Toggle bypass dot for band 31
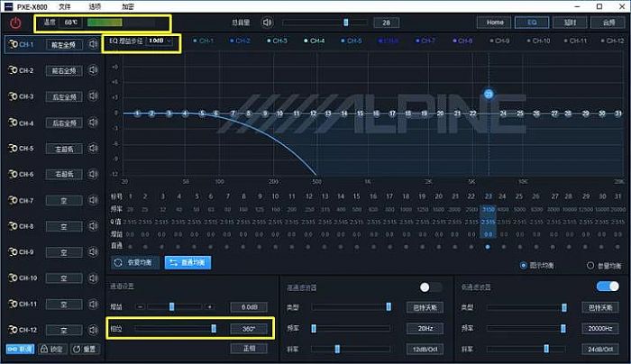Viewport: 631px width, 364px height. (617, 247)
